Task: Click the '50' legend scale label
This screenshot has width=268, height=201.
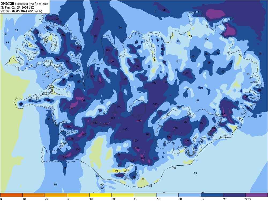Action: (113, 199)
